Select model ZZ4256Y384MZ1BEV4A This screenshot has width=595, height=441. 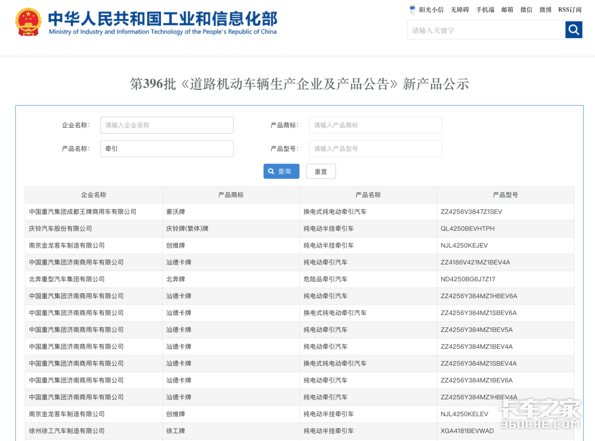pyautogui.click(x=476, y=346)
